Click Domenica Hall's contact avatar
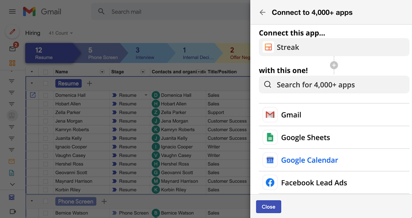Image resolution: width=412 pixels, height=218 pixels. (156, 95)
